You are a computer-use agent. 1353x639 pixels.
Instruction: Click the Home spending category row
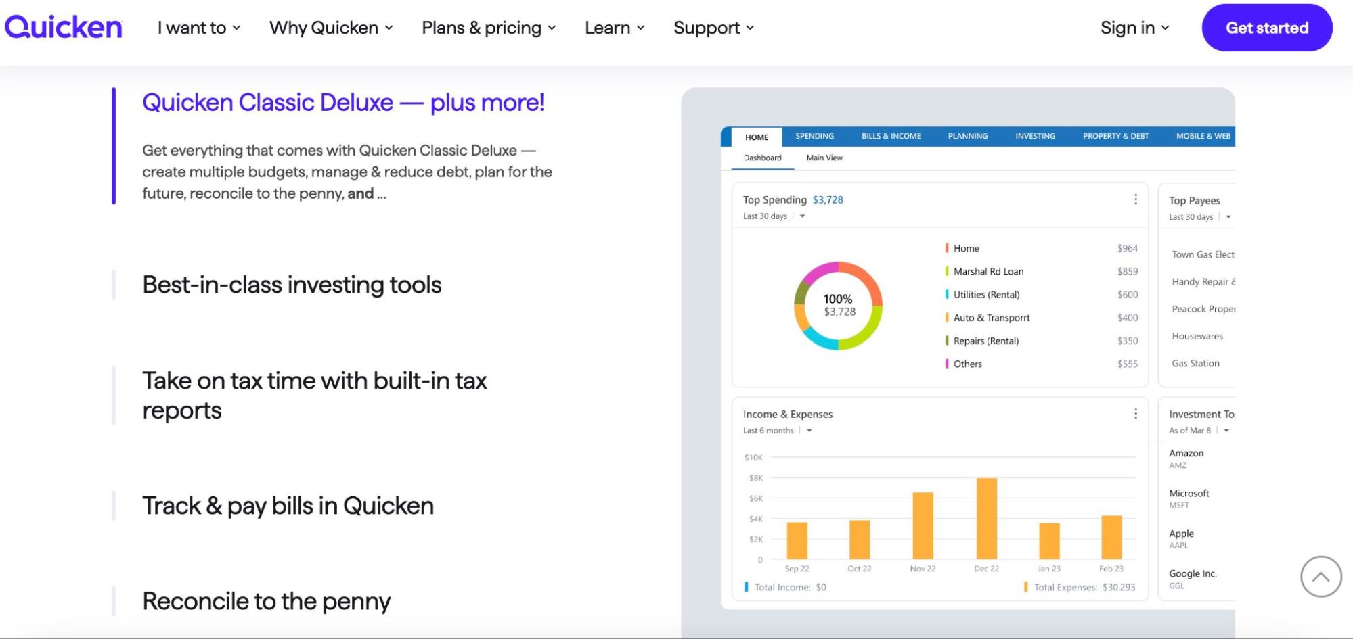[1042, 248]
